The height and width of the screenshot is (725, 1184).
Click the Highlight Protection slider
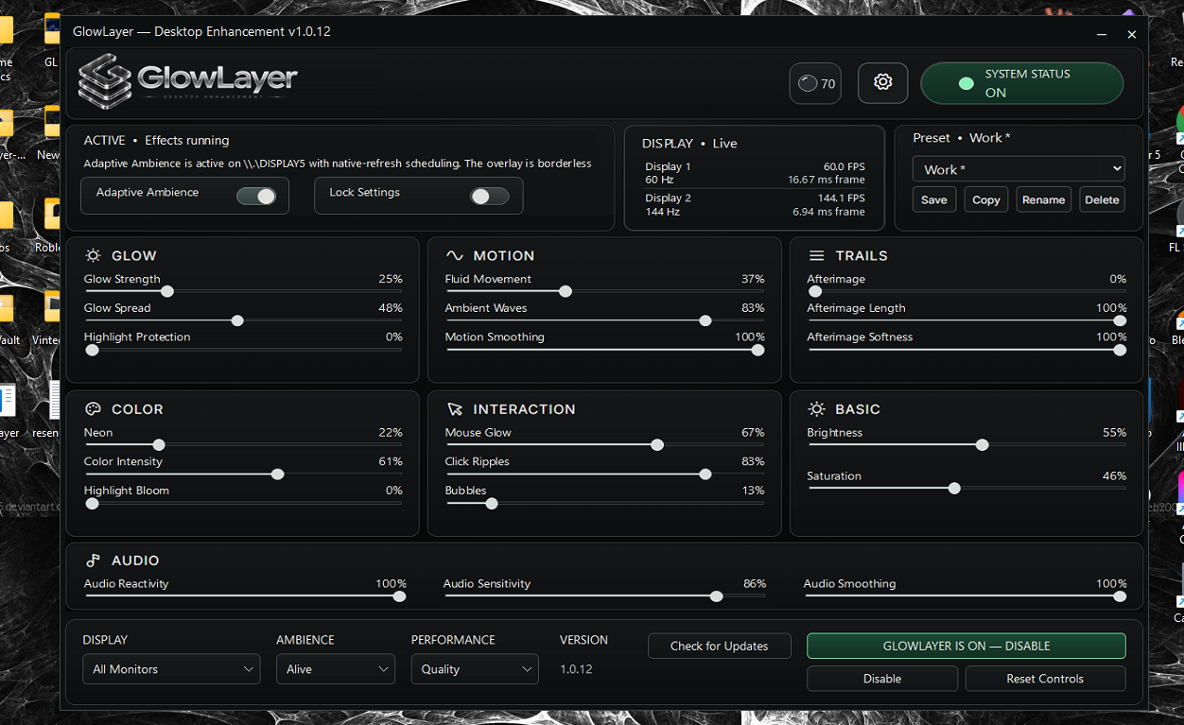[x=243, y=350]
